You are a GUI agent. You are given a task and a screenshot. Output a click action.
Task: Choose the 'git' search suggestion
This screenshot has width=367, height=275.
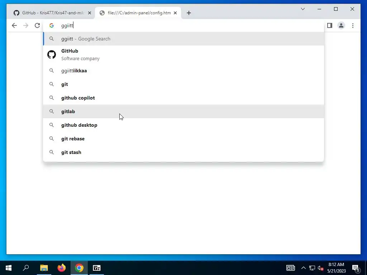(184, 84)
